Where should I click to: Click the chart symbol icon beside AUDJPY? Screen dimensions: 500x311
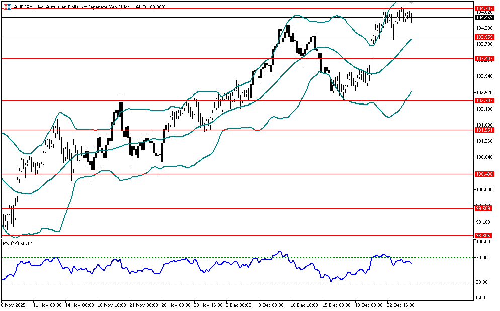point(6,7)
